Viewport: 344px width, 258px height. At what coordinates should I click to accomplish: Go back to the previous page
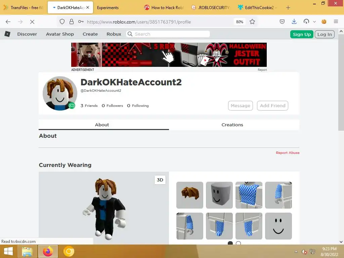(x=8, y=22)
